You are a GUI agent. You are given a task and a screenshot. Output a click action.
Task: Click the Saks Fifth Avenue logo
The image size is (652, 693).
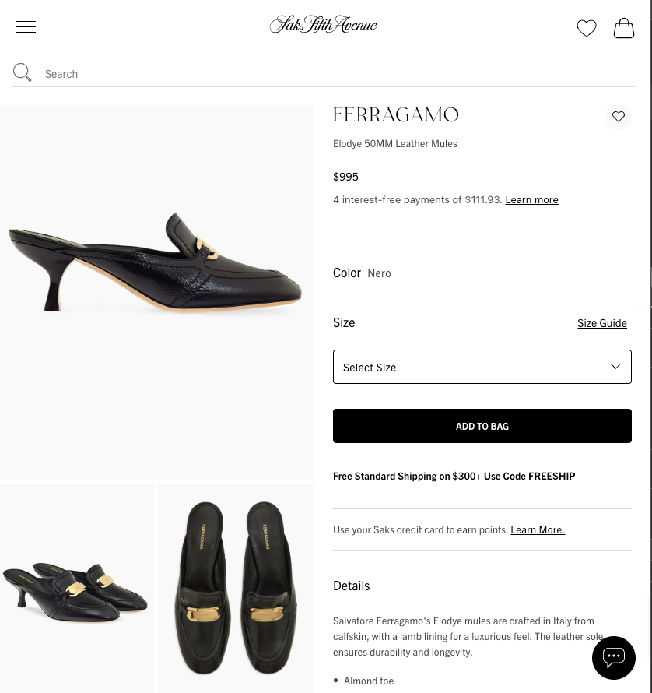tap(323, 24)
